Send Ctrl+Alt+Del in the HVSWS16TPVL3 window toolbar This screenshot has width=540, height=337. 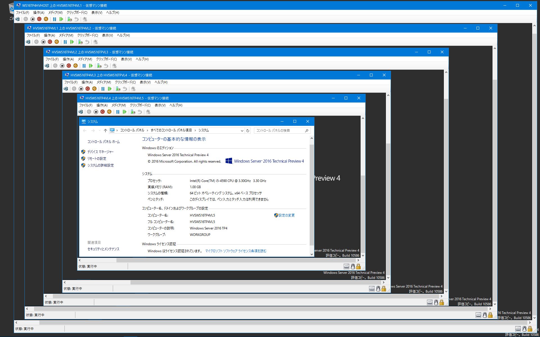tap(47, 66)
